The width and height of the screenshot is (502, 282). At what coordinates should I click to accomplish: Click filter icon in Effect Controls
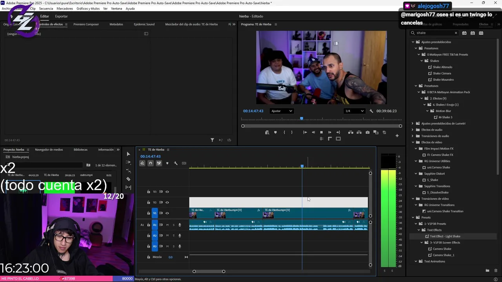pyautogui.click(x=212, y=140)
